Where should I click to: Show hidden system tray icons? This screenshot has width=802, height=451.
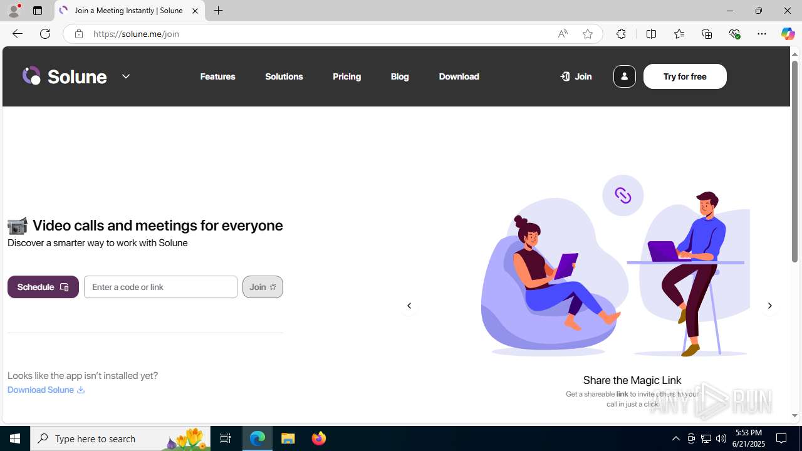point(676,438)
